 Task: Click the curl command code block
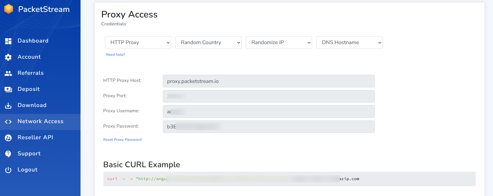pyautogui.click(x=290, y=179)
